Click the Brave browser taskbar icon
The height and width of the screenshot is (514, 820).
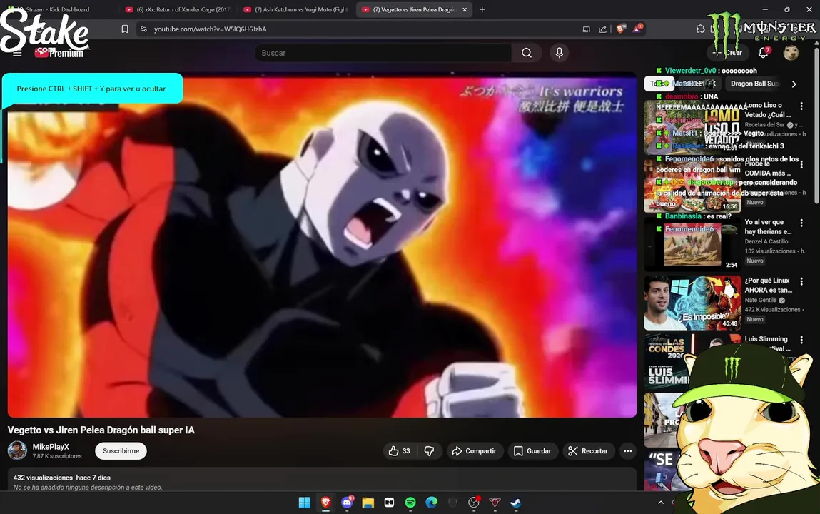click(326, 503)
